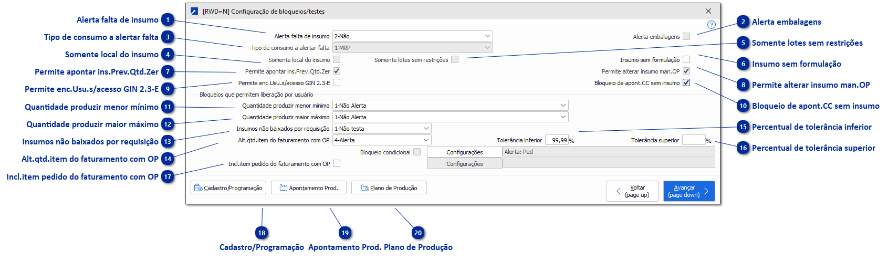Click the help question mark icon
The height and width of the screenshot is (261, 888).
712,25
